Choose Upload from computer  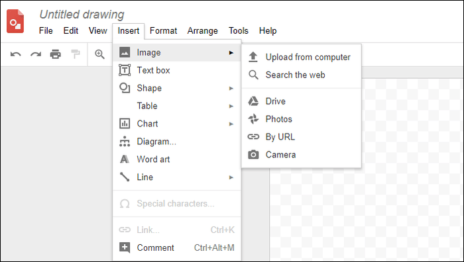(301, 57)
